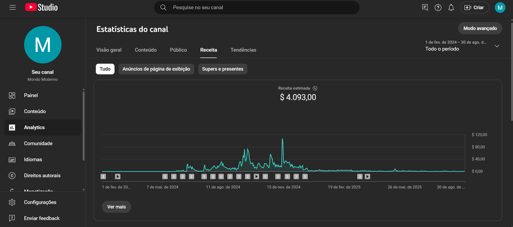Select the Tudo filter chip
This screenshot has width=513, height=227.
click(105, 69)
